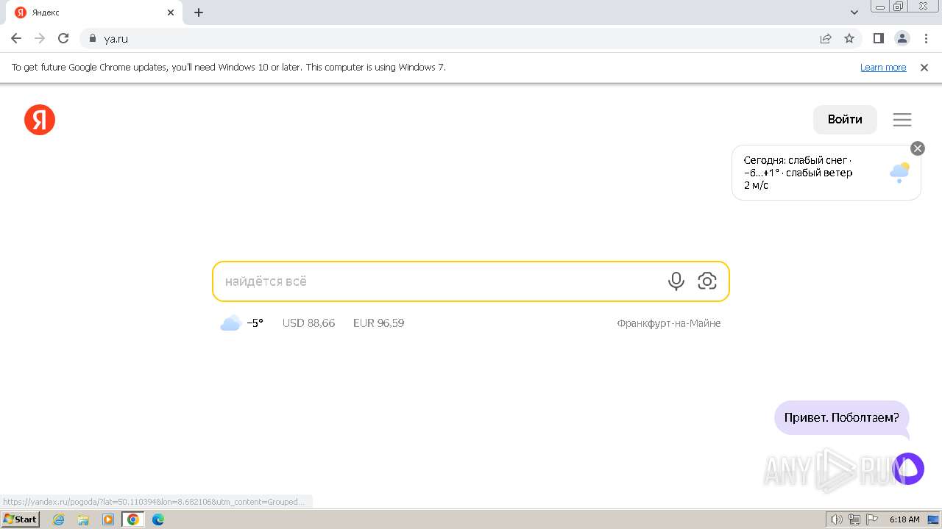Open the Сегодня: слабый снег forecast card

pos(826,173)
